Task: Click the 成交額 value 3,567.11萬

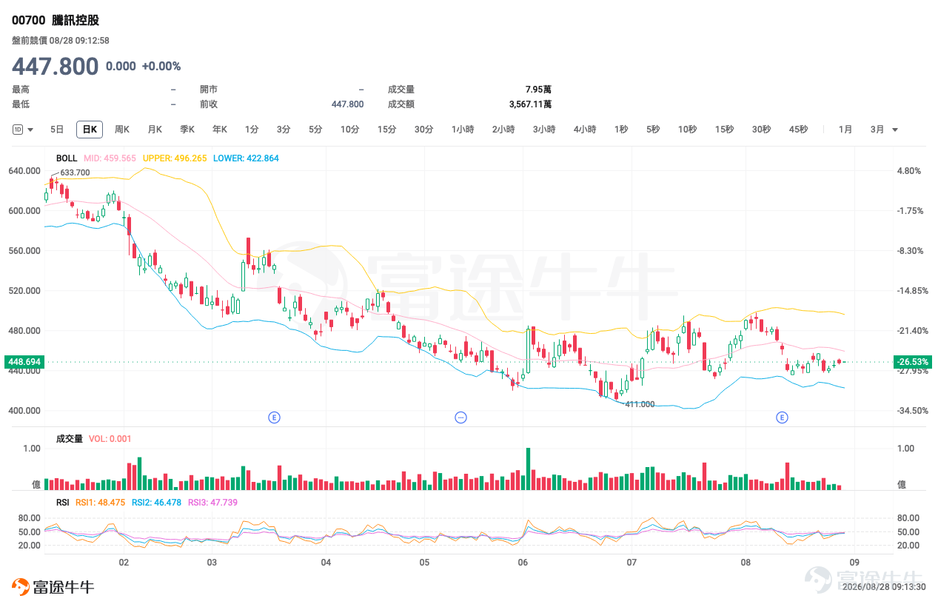Action: coord(530,104)
